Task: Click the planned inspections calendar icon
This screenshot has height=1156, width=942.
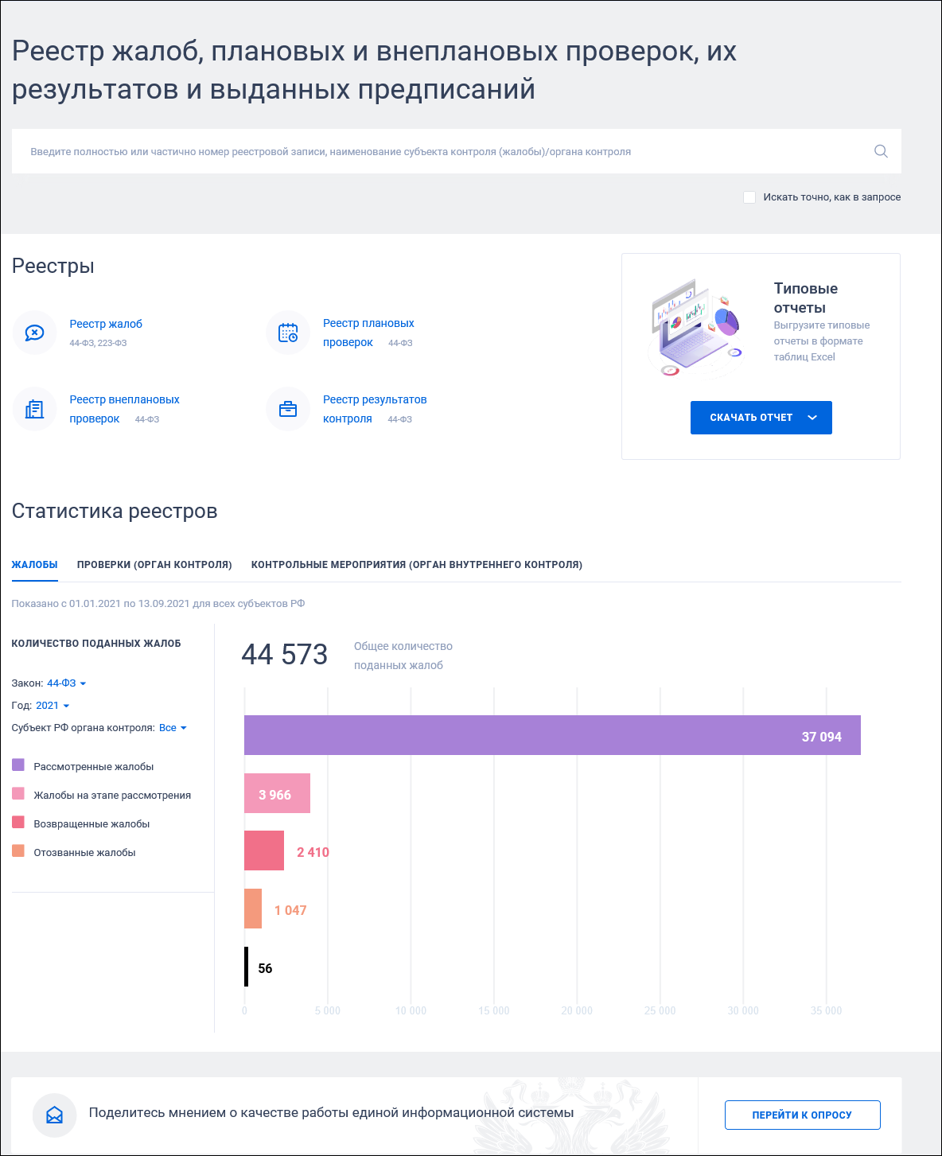Action: coord(288,333)
